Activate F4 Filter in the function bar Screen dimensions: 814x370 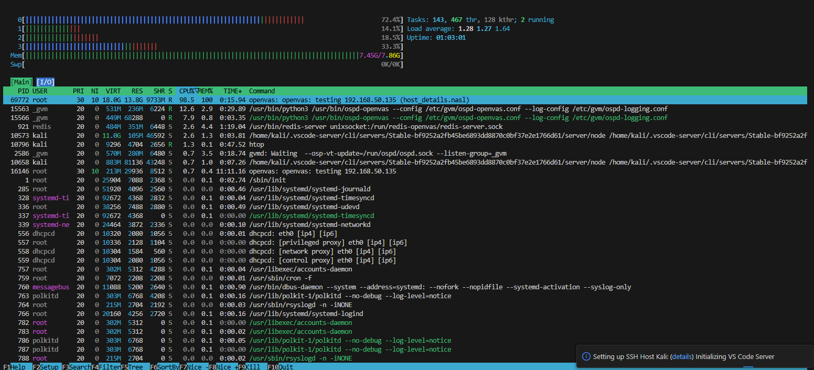pyautogui.click(x=109, y=367)
